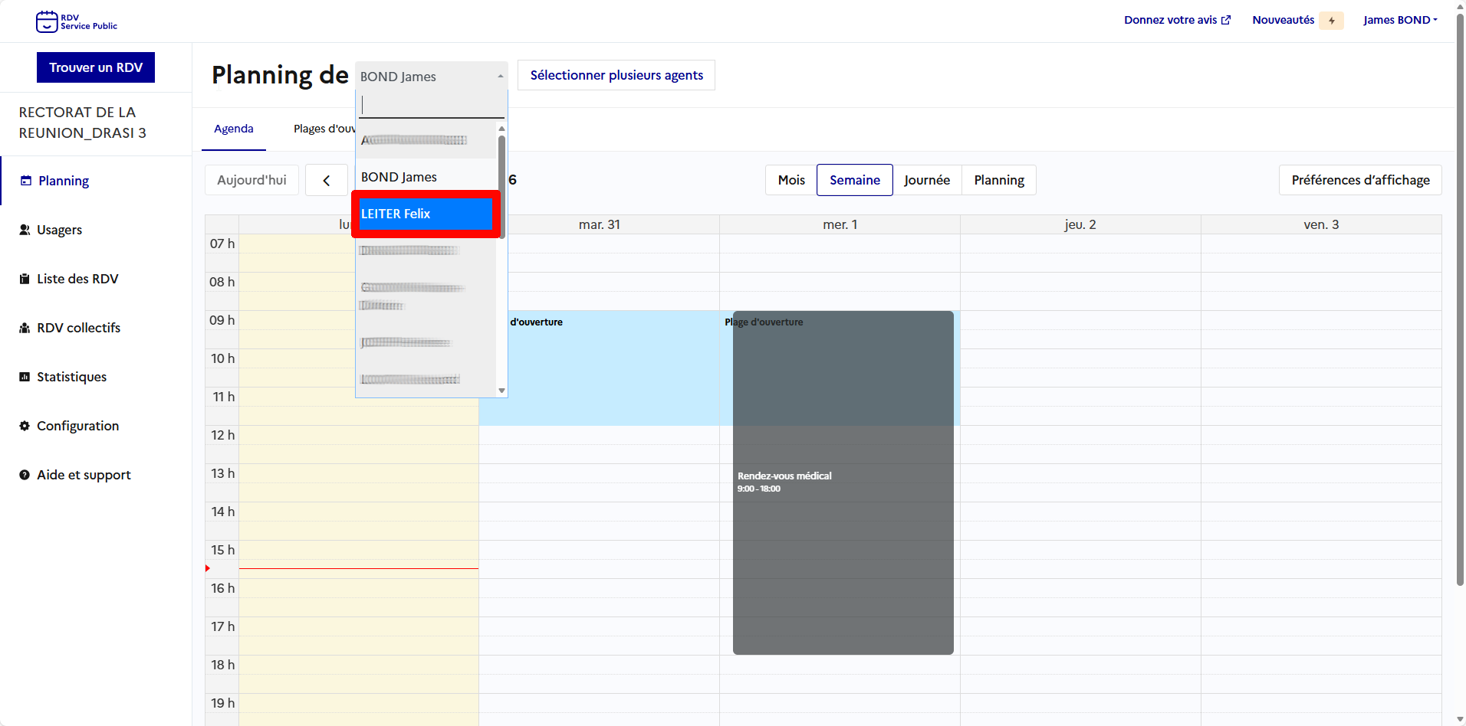Open the Rendez-vous médical event

coord(843,482)
